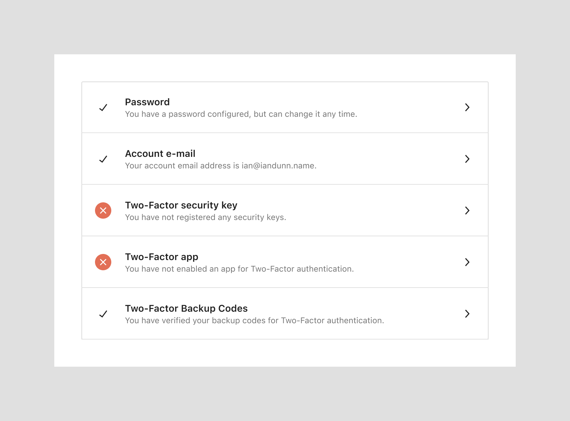Choose the Two-Factor app heading

coord(161,257)
